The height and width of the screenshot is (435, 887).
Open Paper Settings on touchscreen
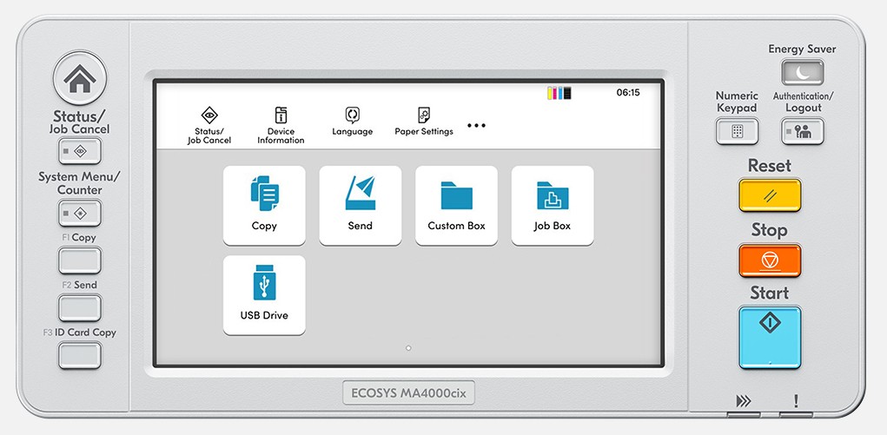coord(424,122)
